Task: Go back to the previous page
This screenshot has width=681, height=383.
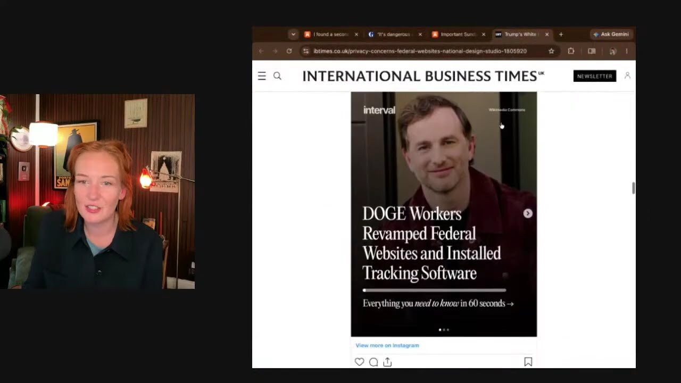Action: click(x=261, y=51)
